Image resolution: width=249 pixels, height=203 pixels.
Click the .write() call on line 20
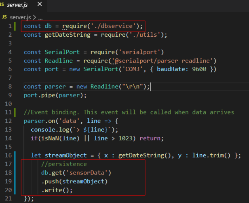tap(57, 190)
